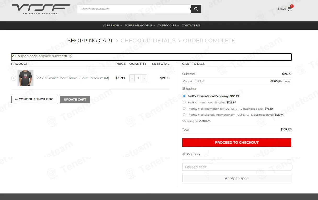Select FedEx International Economy shipping
The height and width of the screenshot is (200, 318).
184,96
